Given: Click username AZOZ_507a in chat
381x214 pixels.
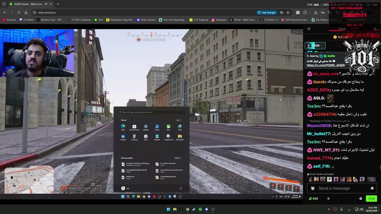Looking at the screenshot, I should [318, 90].
